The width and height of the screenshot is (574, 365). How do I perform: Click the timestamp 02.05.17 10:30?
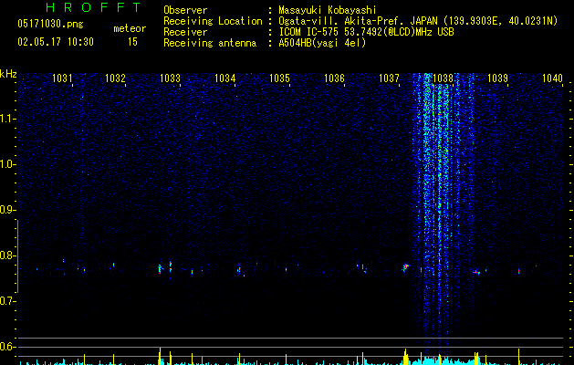[56, 42]
